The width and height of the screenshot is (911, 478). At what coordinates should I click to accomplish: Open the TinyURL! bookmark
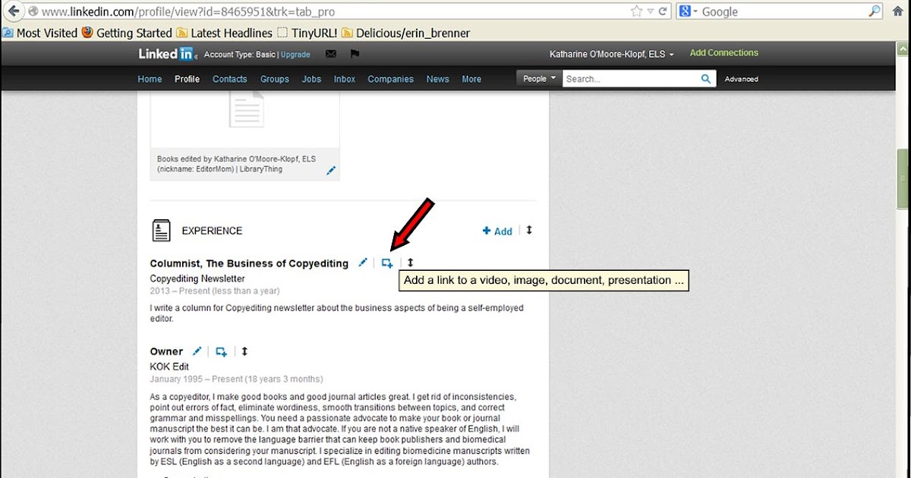coord(307,33)
